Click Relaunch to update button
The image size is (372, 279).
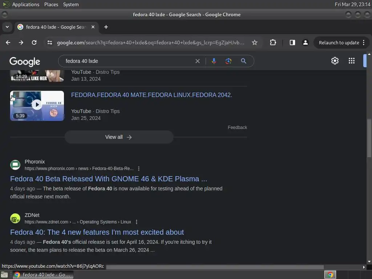click(339, 43)
